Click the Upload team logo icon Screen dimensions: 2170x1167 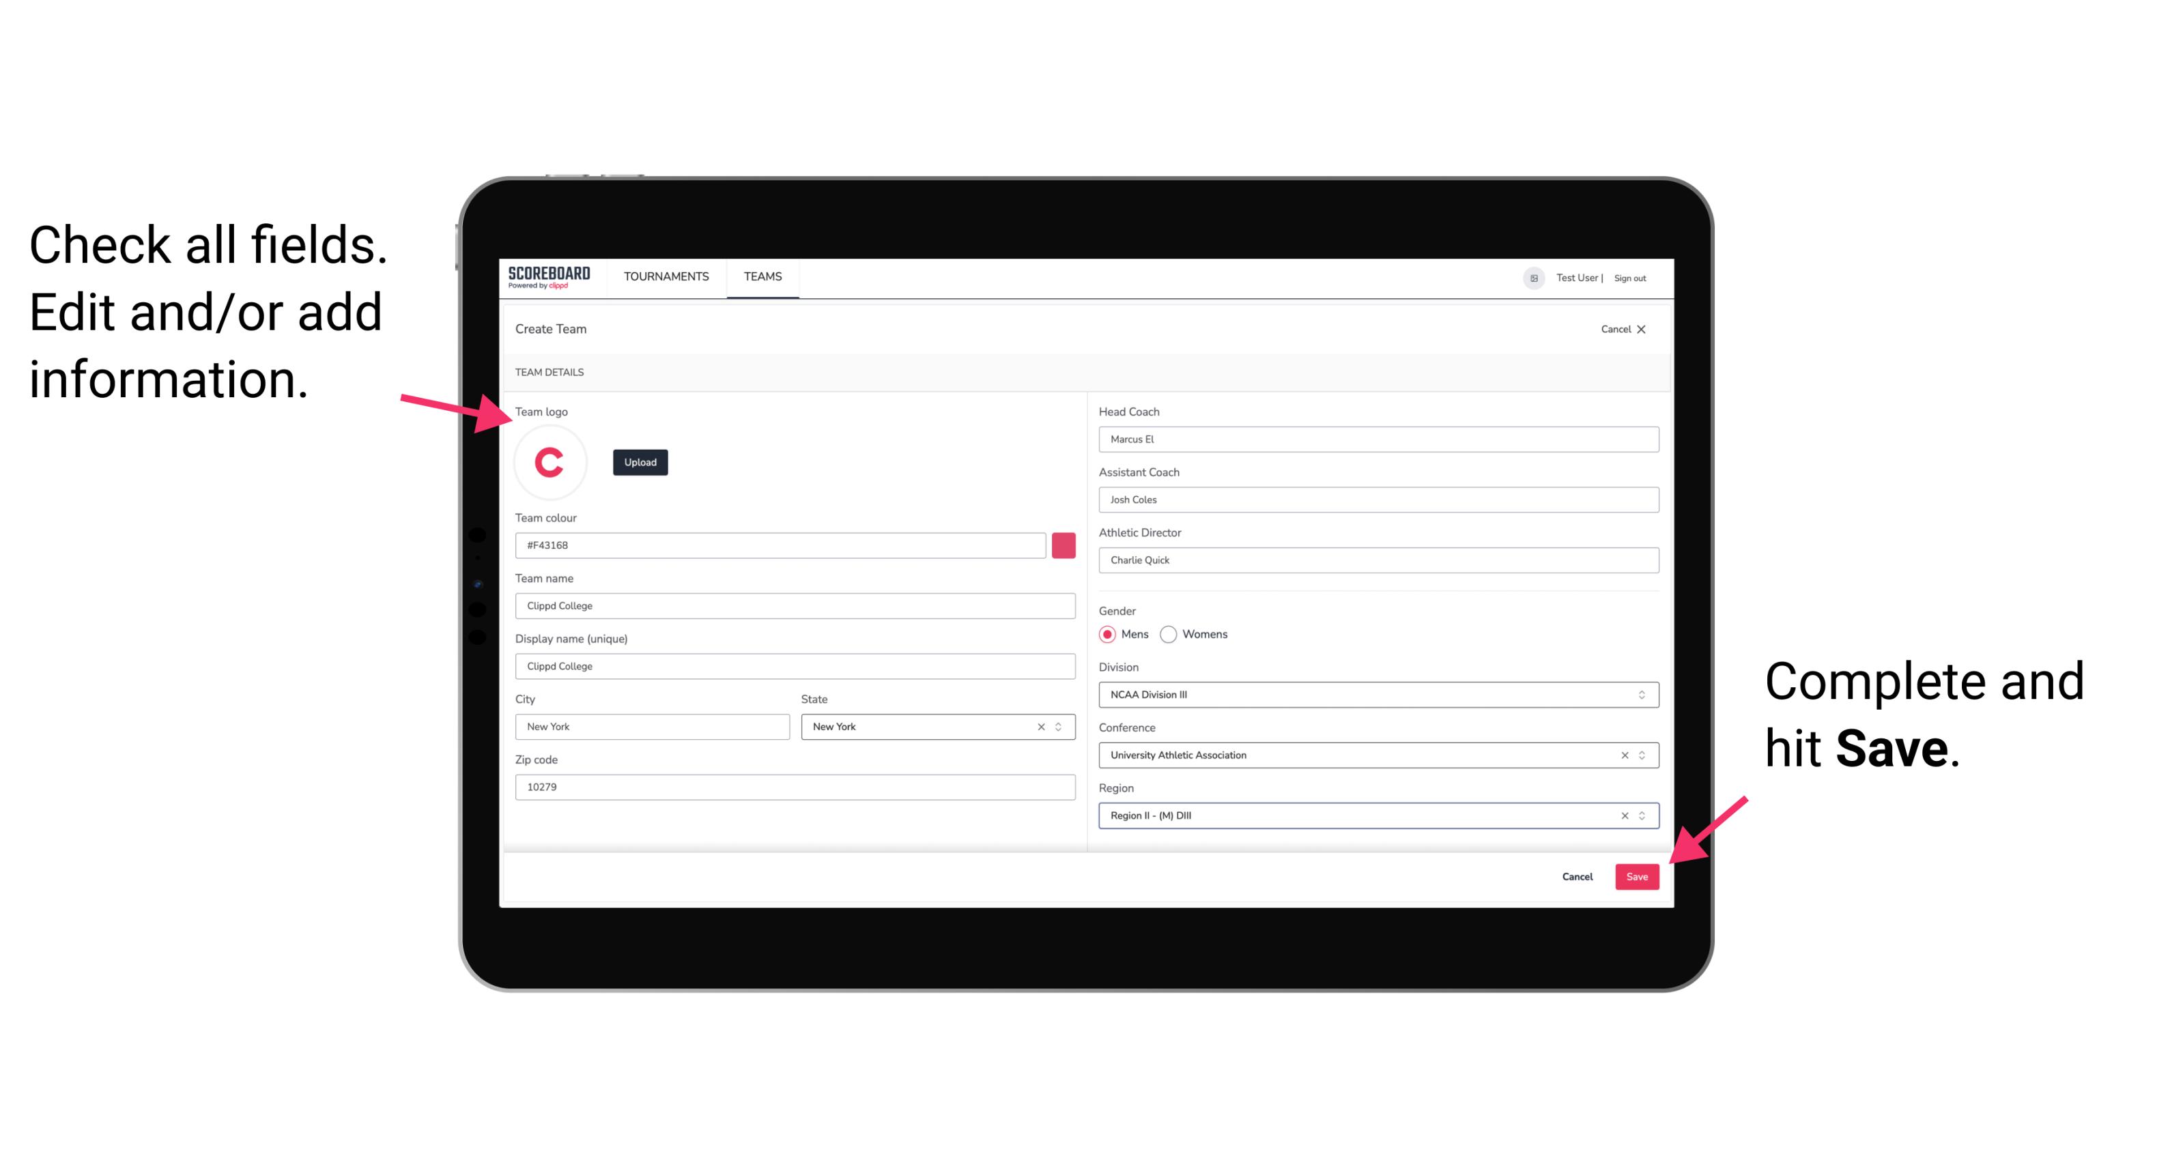[x=638, y=461]
